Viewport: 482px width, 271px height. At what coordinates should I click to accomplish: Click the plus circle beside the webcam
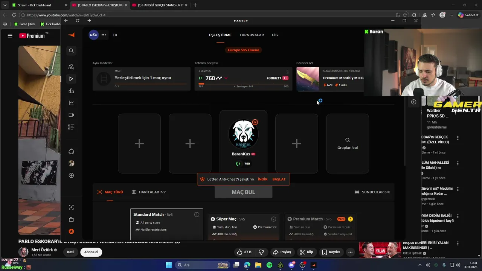pyautogui.click(x=413, y=102)
